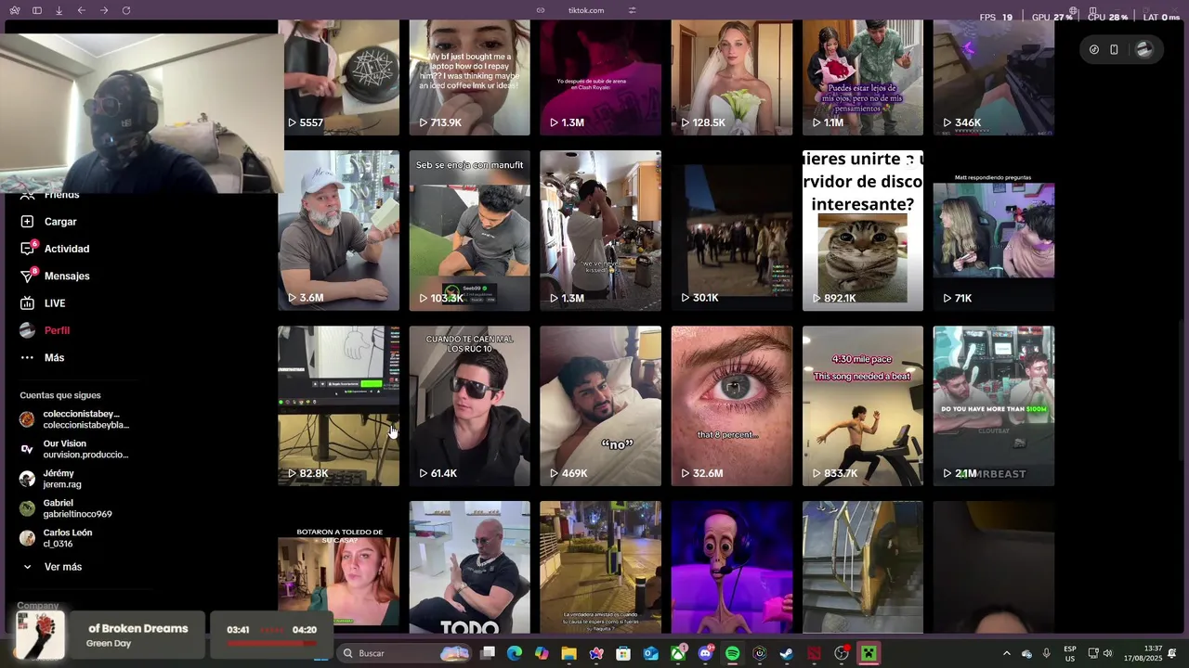
Task: Open BOTARON A TOLEDO video
Action: pyautogui.click(x=338, y=567)
